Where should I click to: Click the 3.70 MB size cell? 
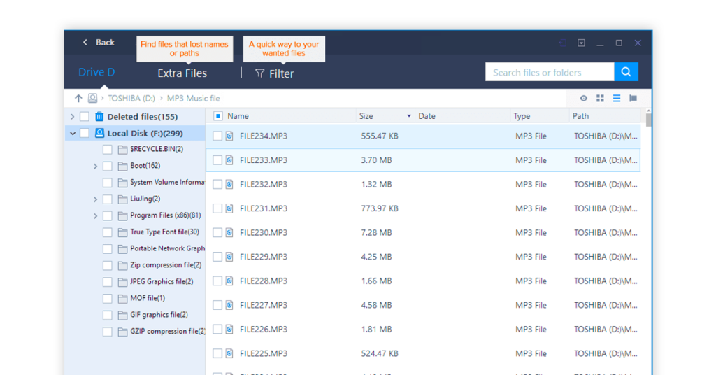click(x=376, y=160)
